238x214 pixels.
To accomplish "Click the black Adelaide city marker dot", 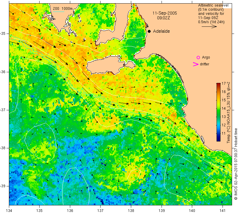I will (149, 31).
